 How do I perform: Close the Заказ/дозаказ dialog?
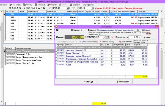pyautogui.click(x=157, y=26)
